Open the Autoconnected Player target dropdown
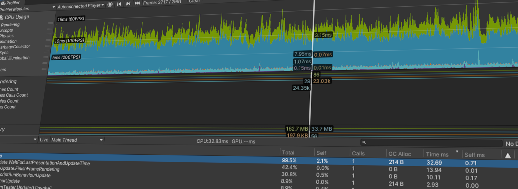The image size is (518, 189). click(80, 6)
